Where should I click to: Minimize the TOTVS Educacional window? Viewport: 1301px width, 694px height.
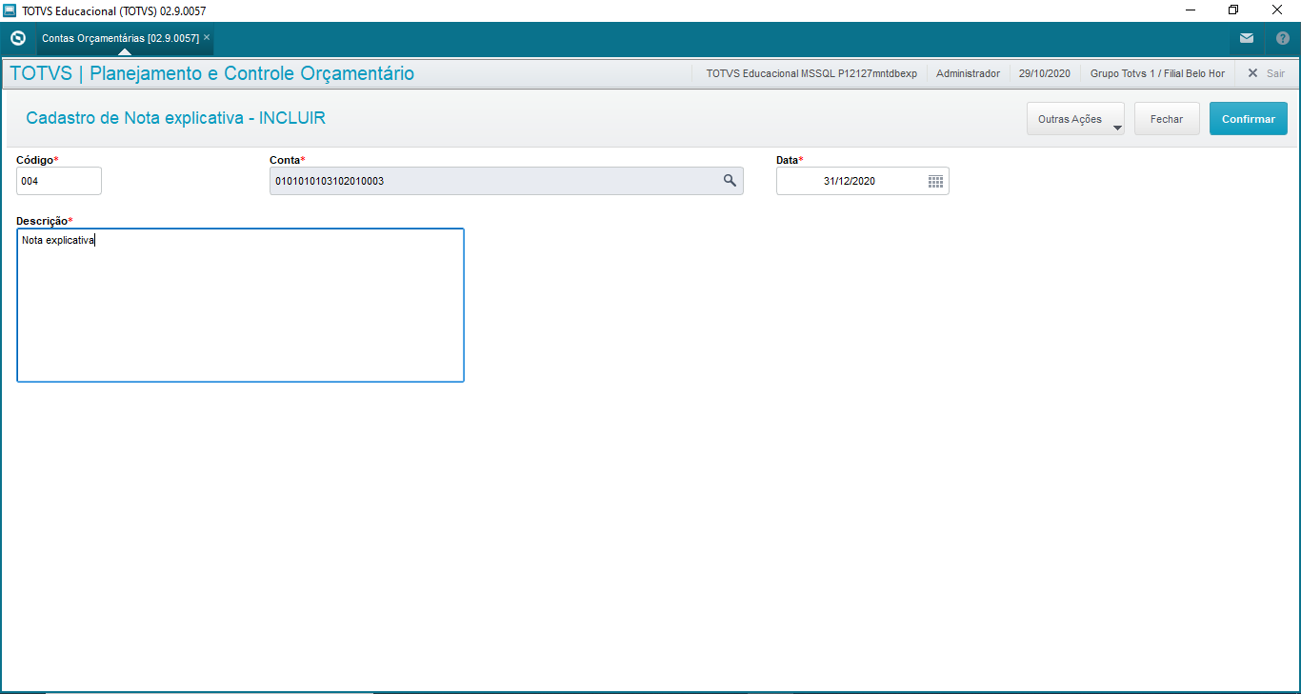pyautogui.click(x=1191, y=10)
